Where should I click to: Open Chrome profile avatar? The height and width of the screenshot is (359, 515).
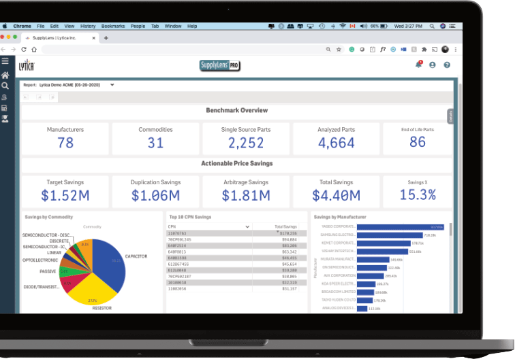[x=445, y=50]
